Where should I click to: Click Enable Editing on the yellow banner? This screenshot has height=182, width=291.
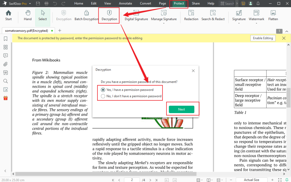(x=263, y=38)
